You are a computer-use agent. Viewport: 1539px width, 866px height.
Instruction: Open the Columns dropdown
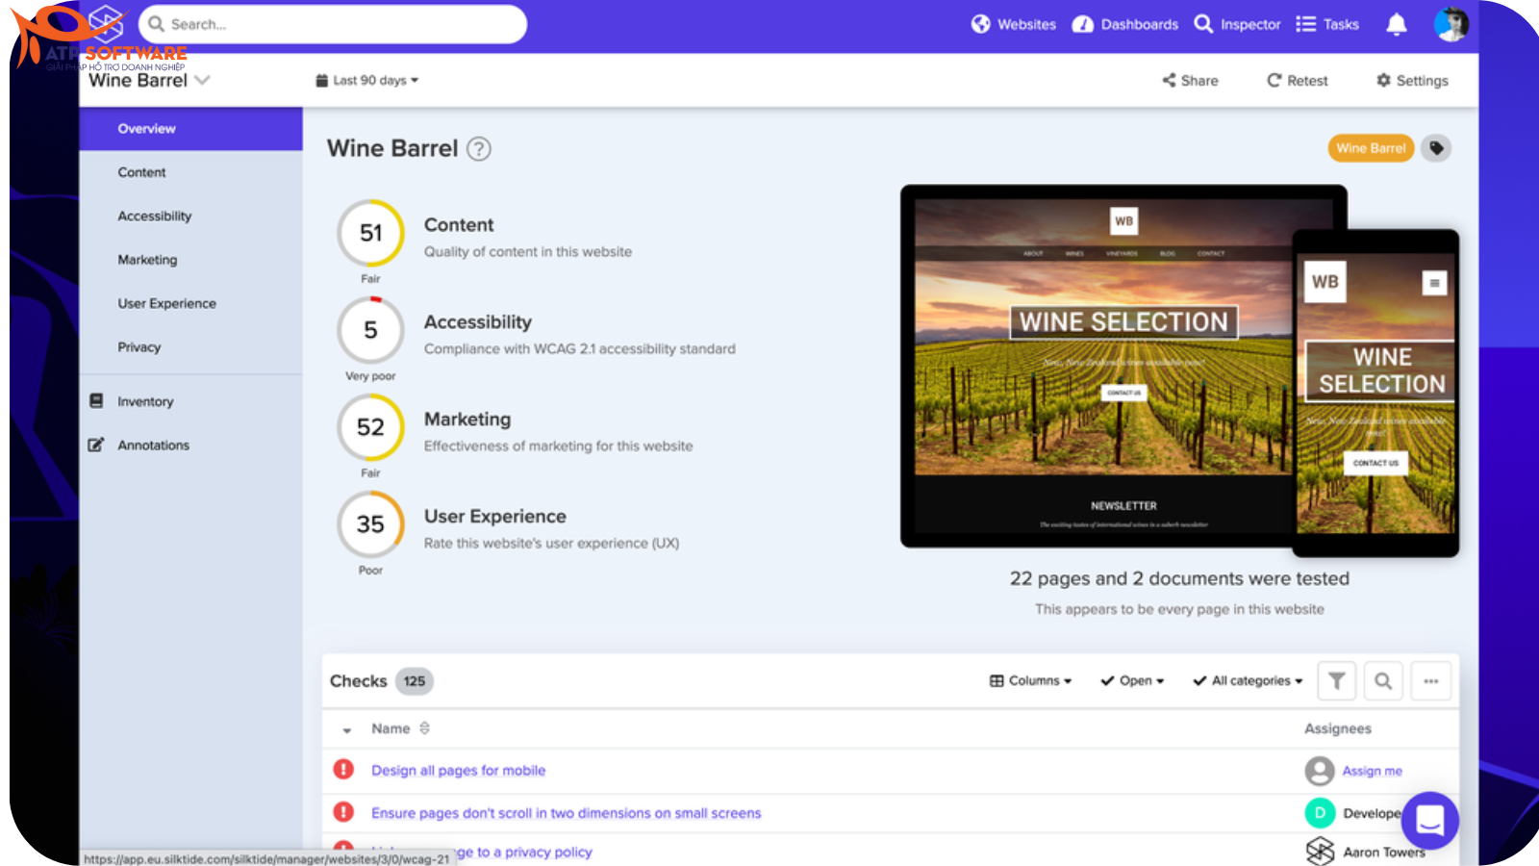pos(1030,681)
